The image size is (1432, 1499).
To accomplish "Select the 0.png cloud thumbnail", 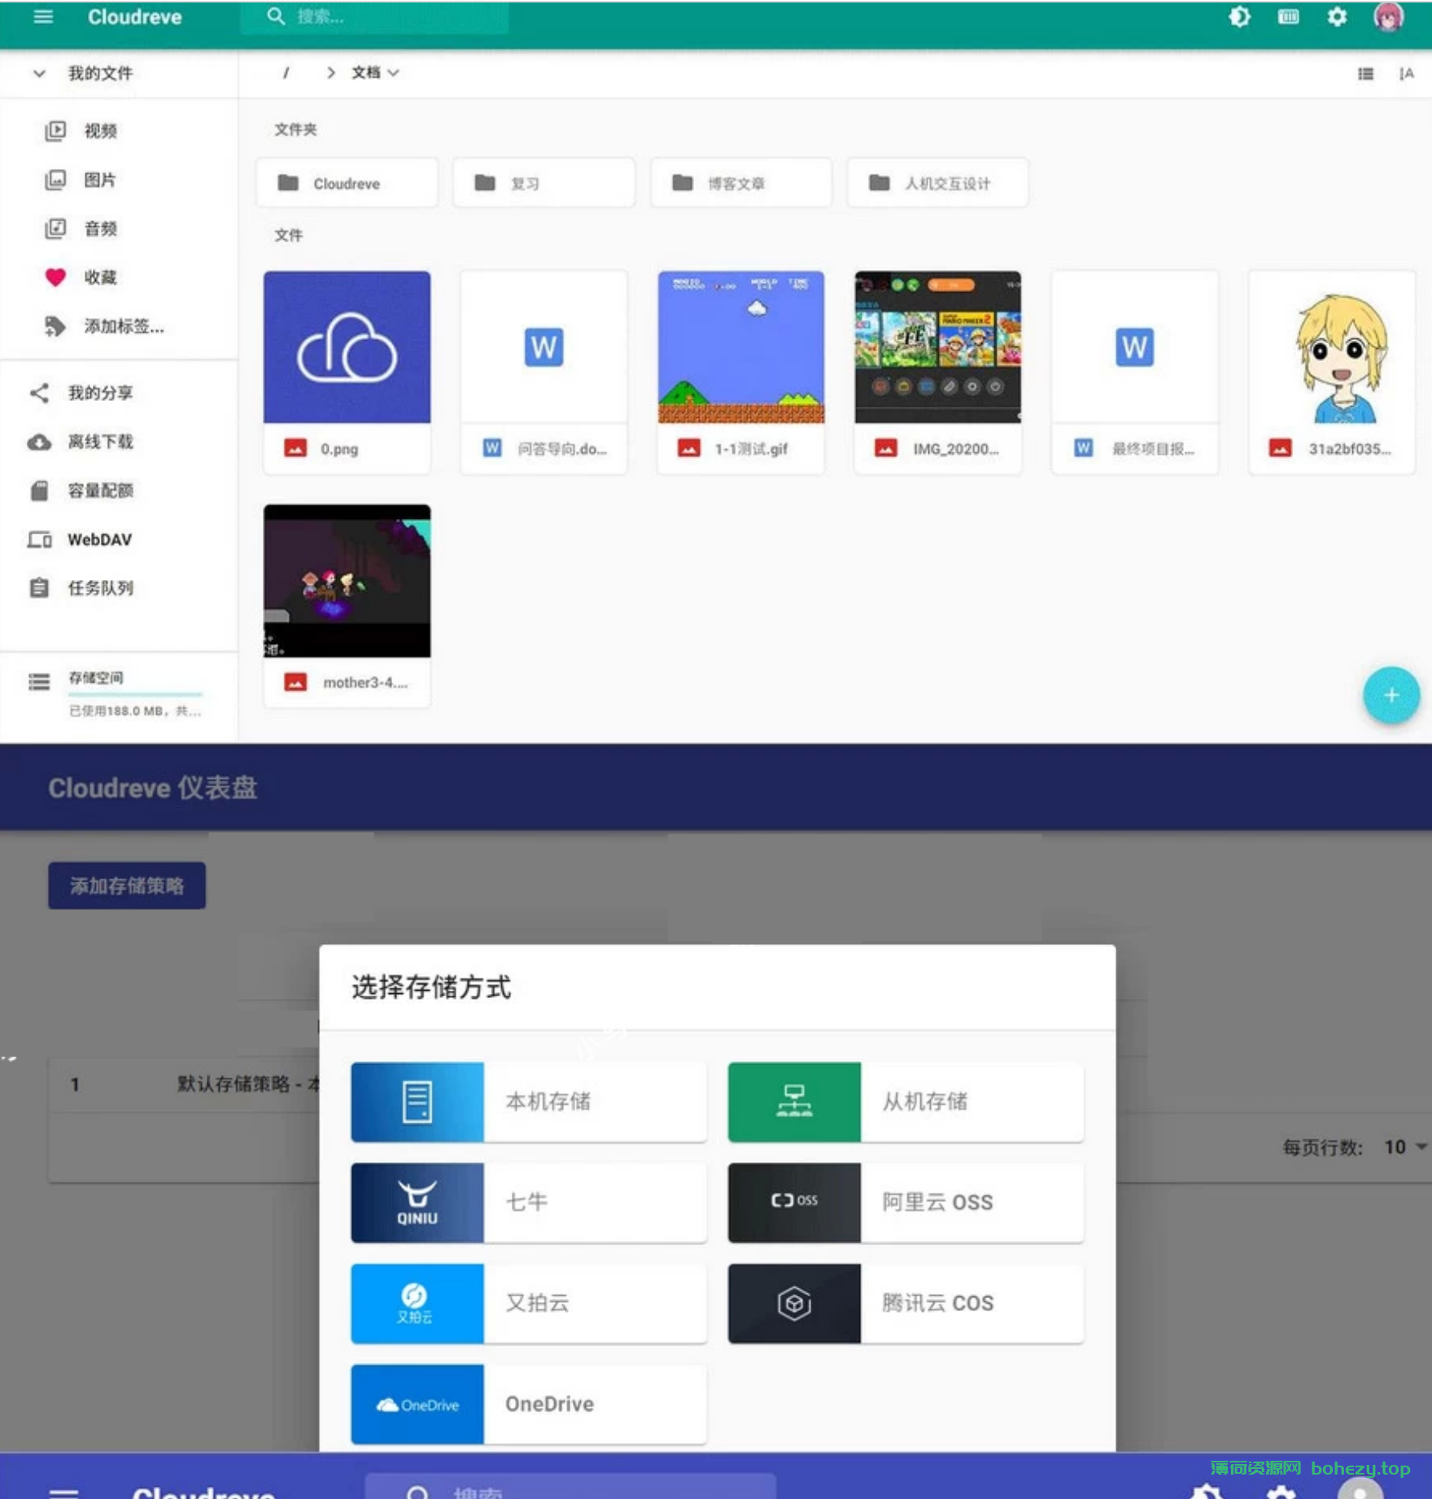I will (347, 347).
